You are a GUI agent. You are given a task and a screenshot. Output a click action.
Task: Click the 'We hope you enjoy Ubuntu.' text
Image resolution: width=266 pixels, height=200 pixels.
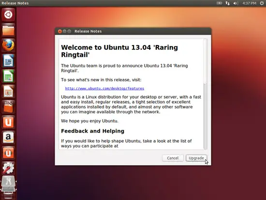[x=89, y=121]
